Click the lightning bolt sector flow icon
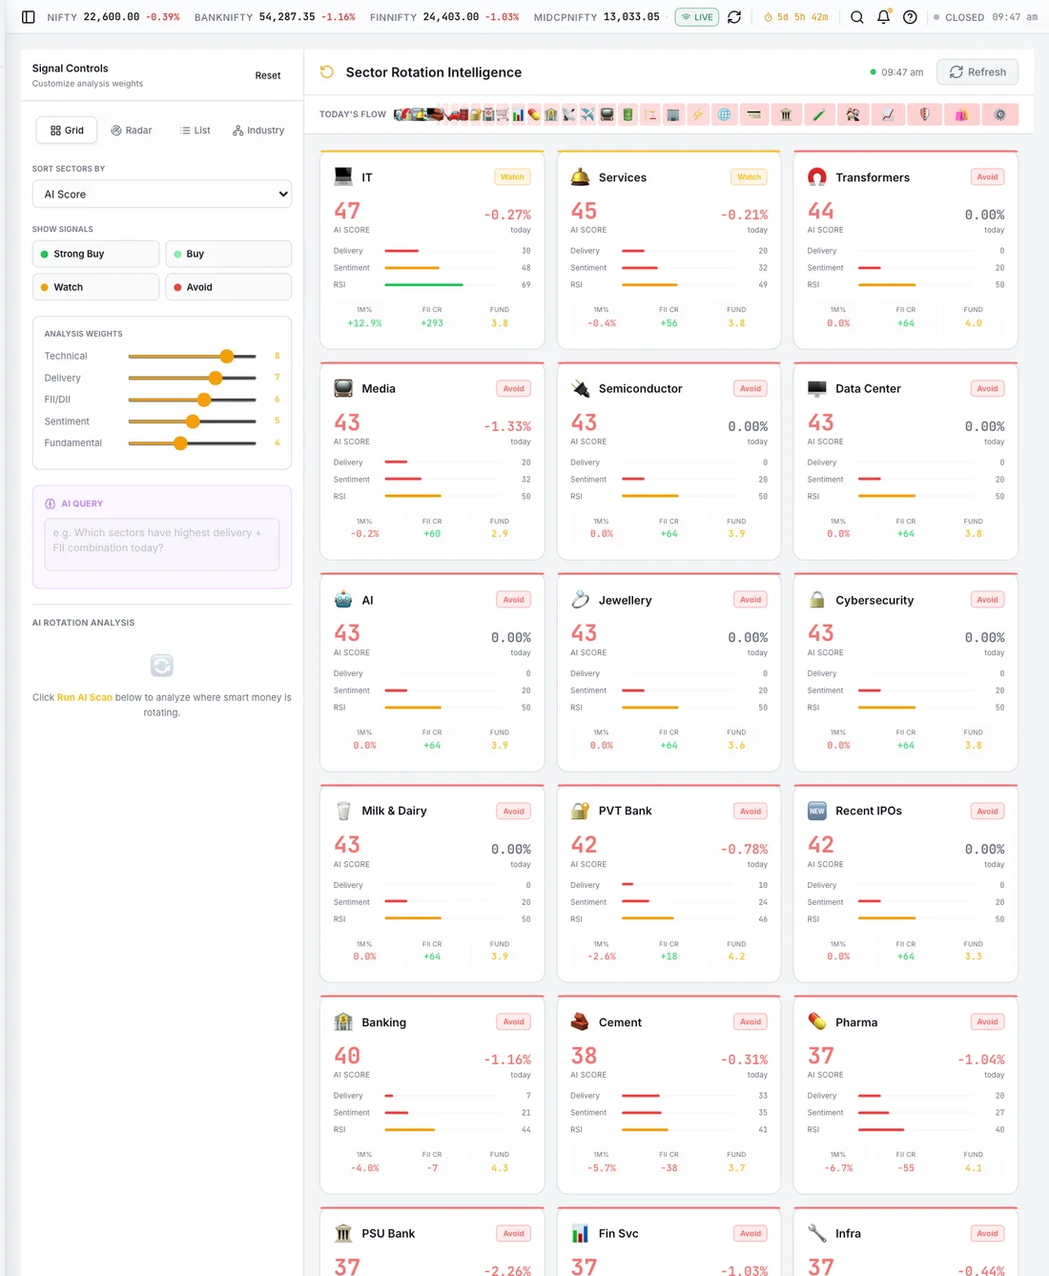The image size is (1049, 1276). pyautogui.click(x=698, y=114)
